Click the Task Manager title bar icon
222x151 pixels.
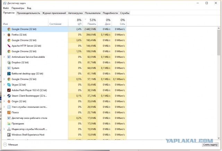pos(5,3)
